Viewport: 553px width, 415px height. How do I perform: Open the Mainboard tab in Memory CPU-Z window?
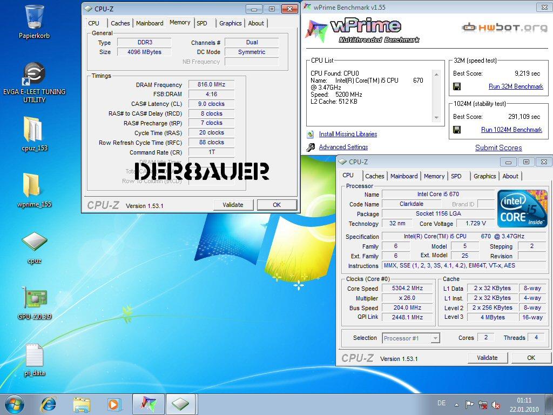(x=150, y=23)
